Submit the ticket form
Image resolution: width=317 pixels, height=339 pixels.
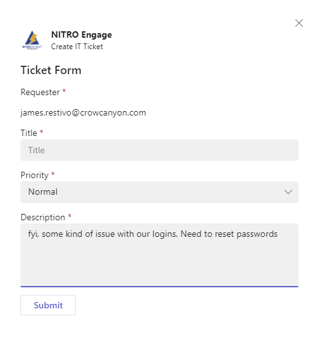tap(48, 305)
